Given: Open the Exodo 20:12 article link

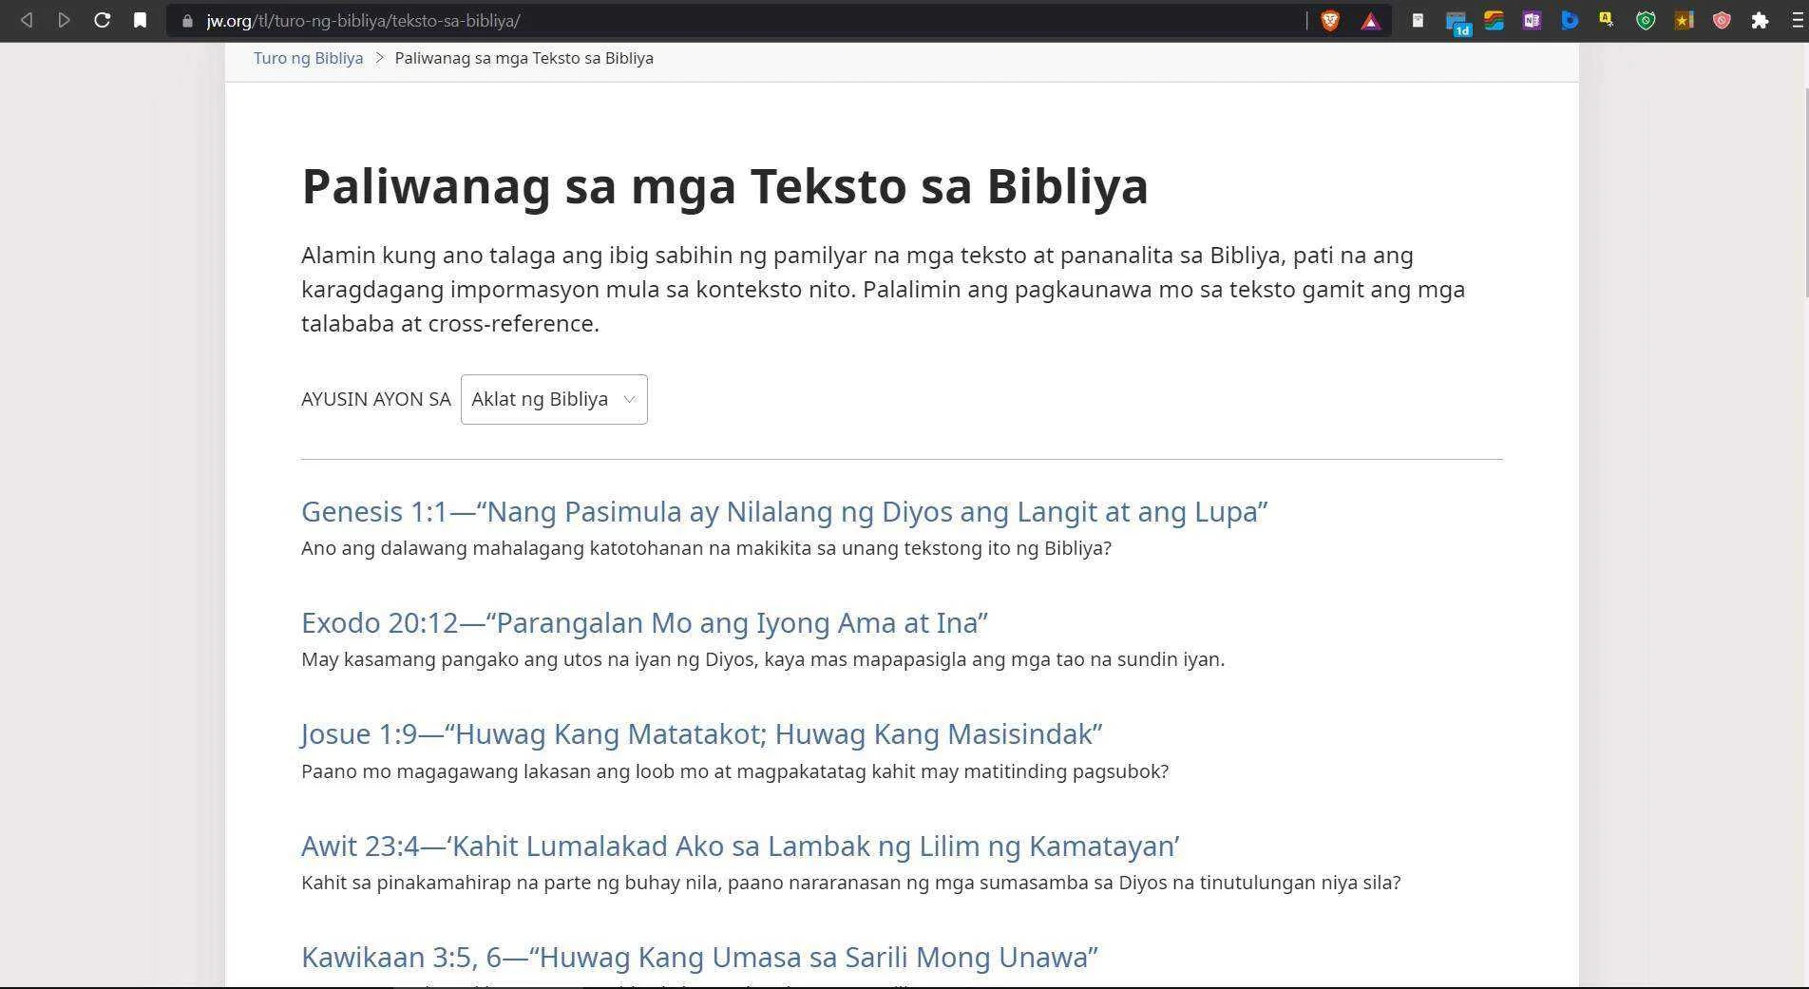Looking at the screenshot, I should tap(644, 623).
